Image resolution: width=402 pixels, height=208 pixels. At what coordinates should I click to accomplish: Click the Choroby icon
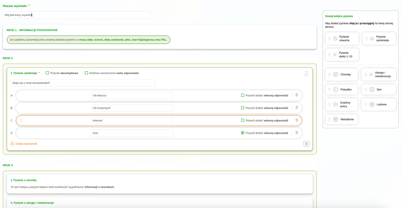336,75
